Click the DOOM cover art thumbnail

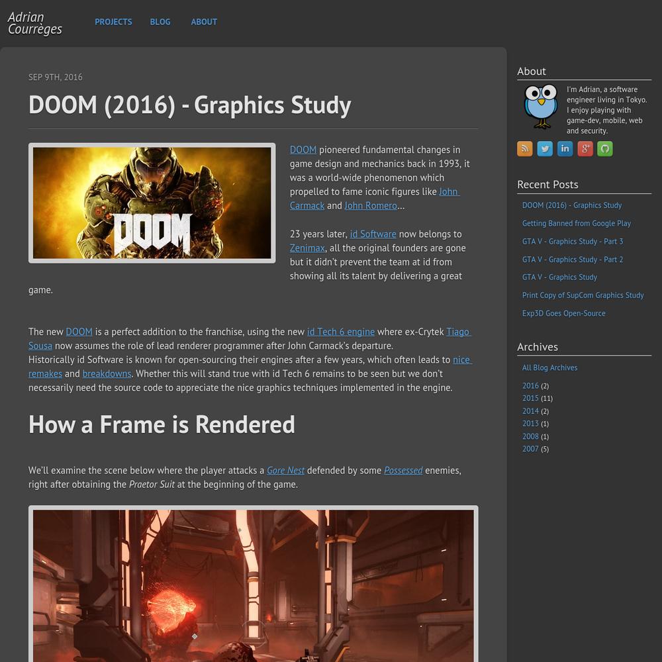152,203
